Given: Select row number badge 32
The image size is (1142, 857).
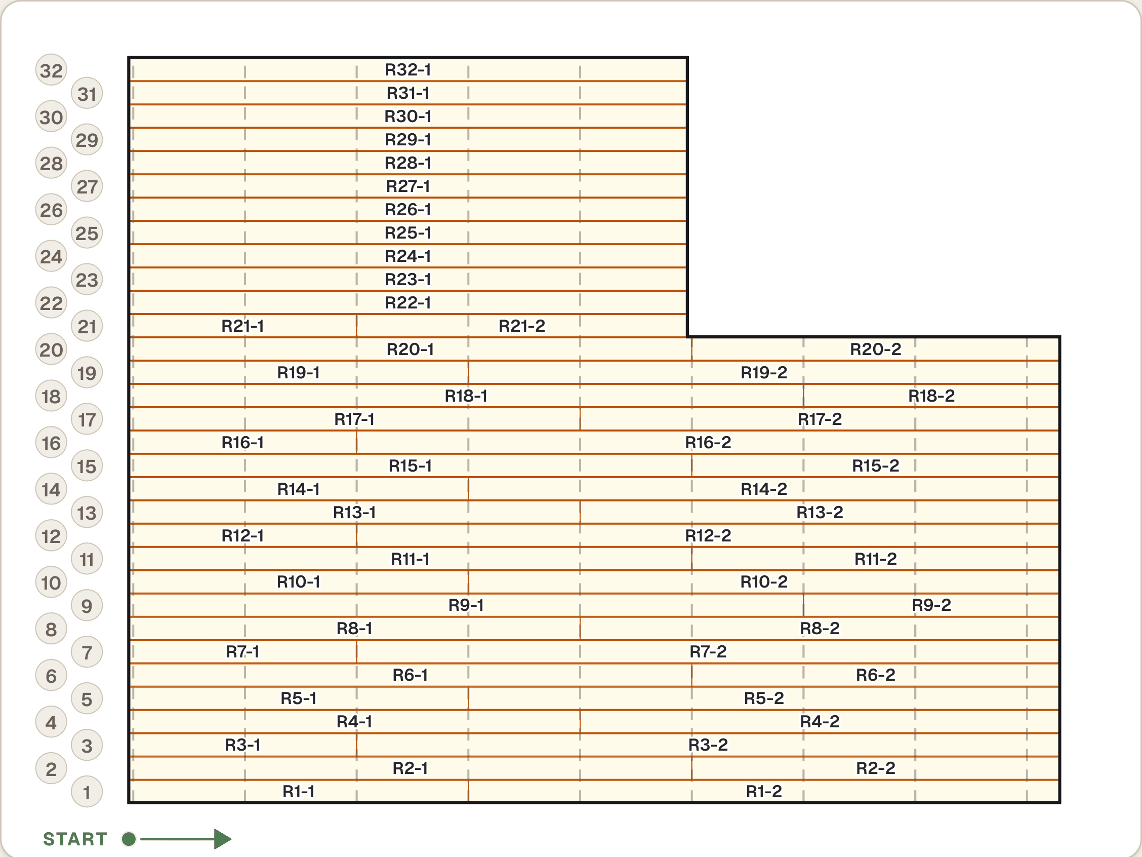Looking at the screenshot, I should pyautogui.click(x=51, y=70).
